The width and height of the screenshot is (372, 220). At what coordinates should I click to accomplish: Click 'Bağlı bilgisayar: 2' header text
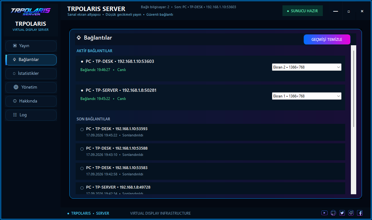pos(155,7)
